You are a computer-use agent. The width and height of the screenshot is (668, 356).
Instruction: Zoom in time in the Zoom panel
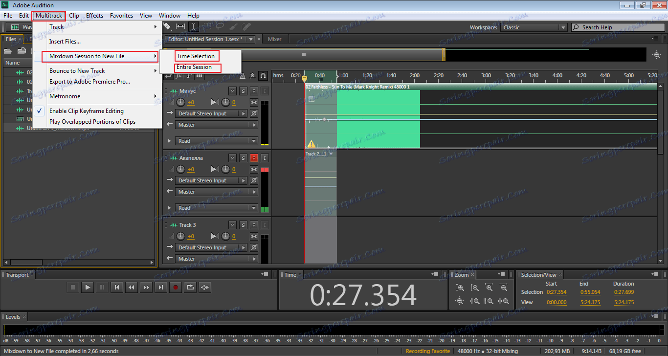[x=489, y=288]
